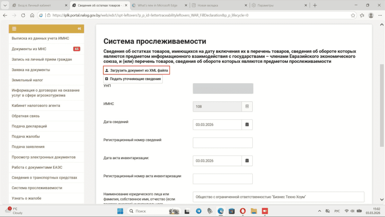Click the lookup icon in the ИМНС field

pos(247,106)
